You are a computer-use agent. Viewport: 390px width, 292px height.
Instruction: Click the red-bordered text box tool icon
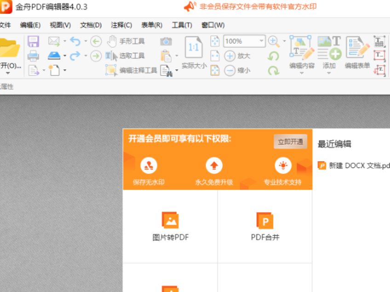point(379,56)
